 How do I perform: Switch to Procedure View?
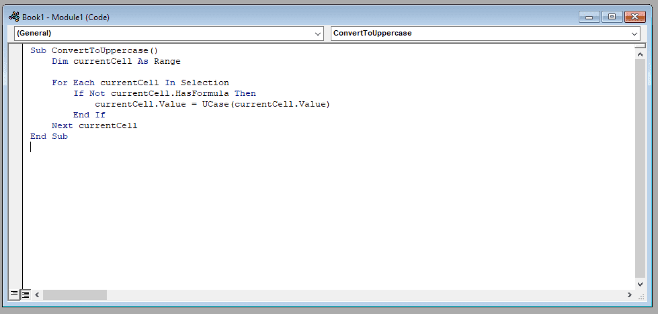point(14,294)
